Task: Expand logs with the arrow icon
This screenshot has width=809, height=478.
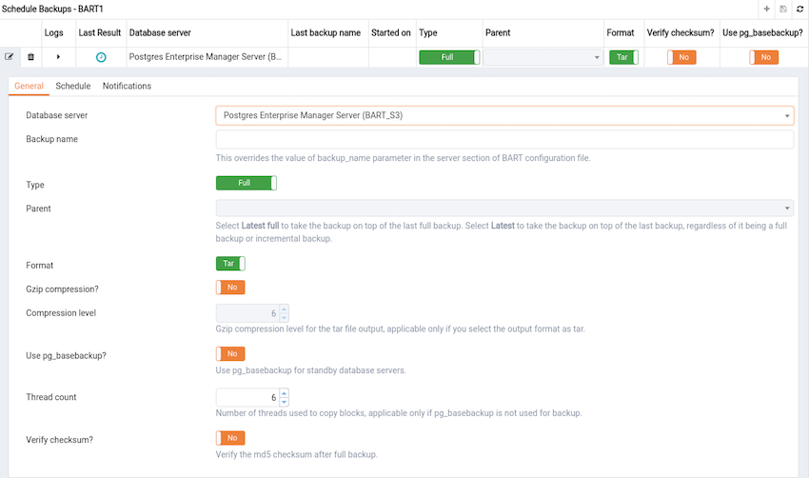Action: 58,57
